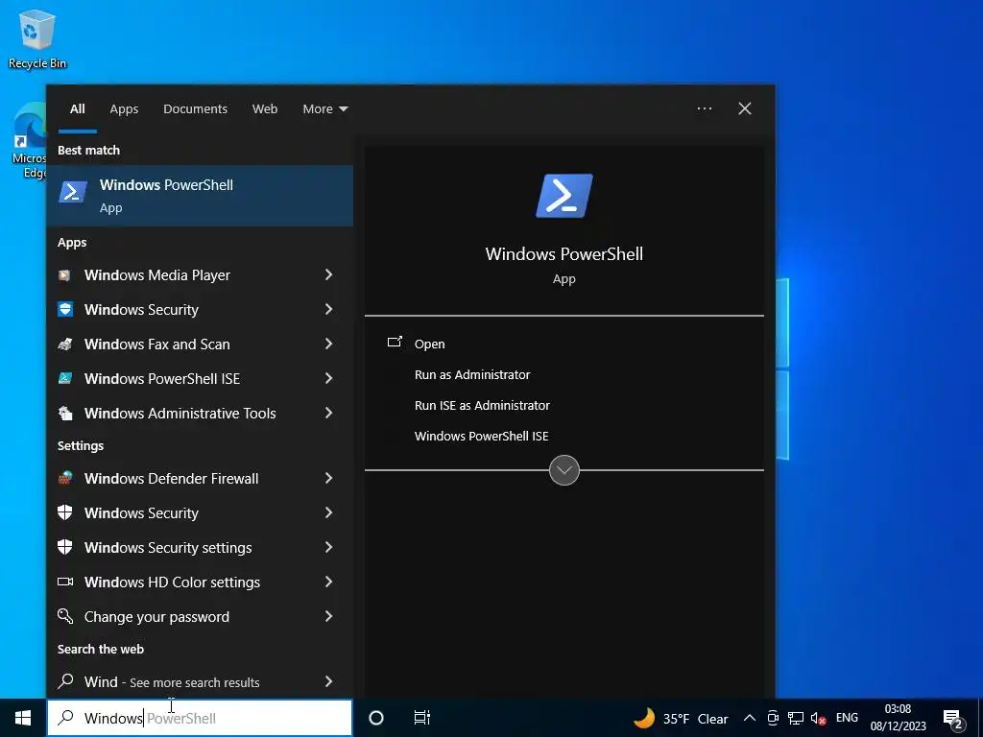Open Task View on the taskbar
This screenshot has width=983, height=737.
[422, 718]
